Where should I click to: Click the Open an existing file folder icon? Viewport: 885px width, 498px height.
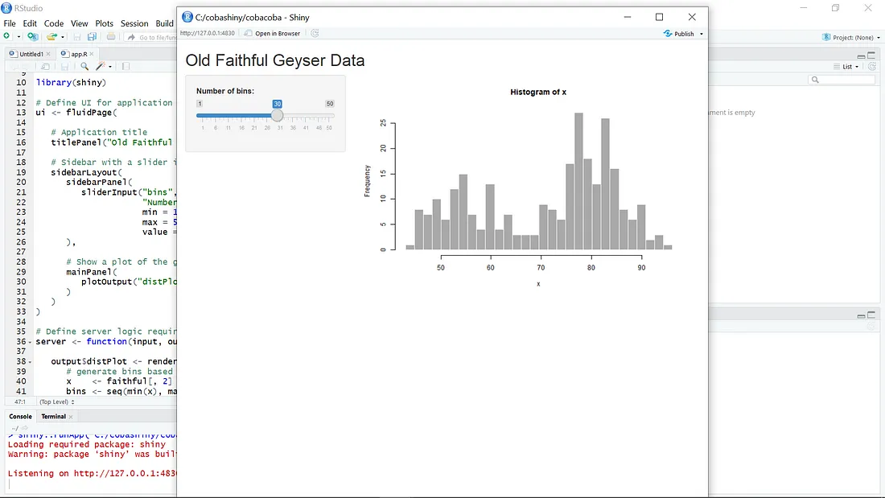[53, 37]
